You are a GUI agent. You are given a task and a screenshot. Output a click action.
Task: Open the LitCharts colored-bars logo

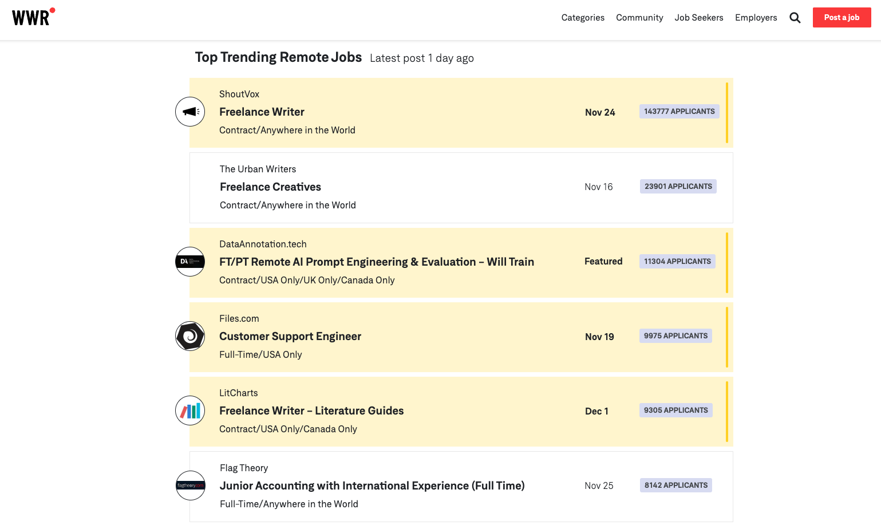(189, 410)
